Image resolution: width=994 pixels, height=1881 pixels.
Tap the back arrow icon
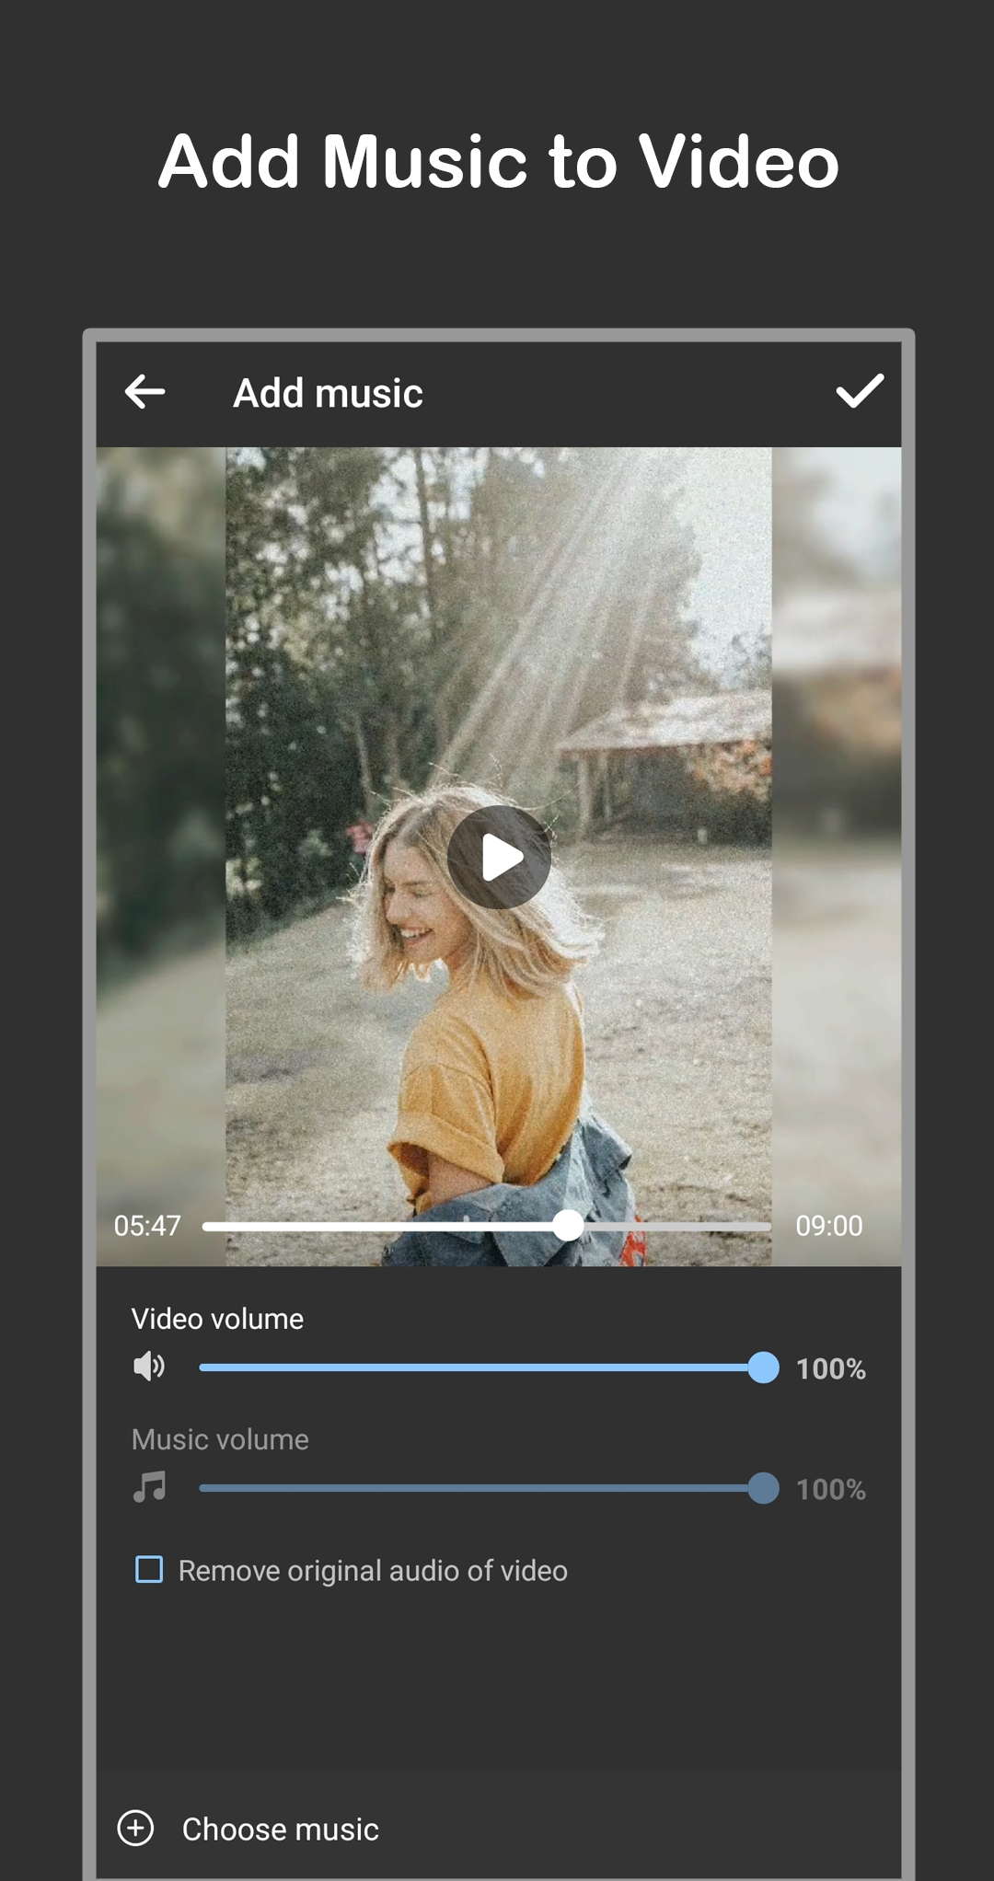coord(144,392)
